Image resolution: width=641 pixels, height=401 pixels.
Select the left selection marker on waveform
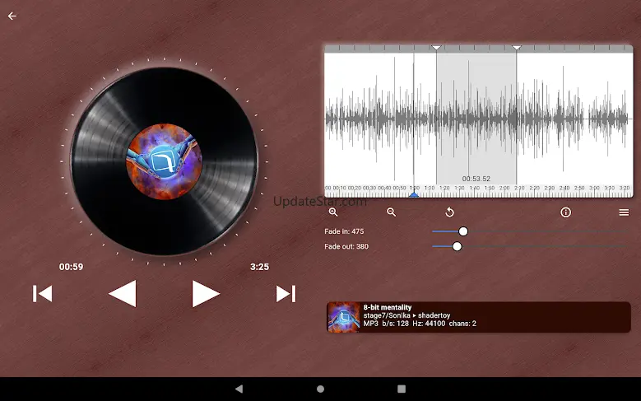point(436,48)
